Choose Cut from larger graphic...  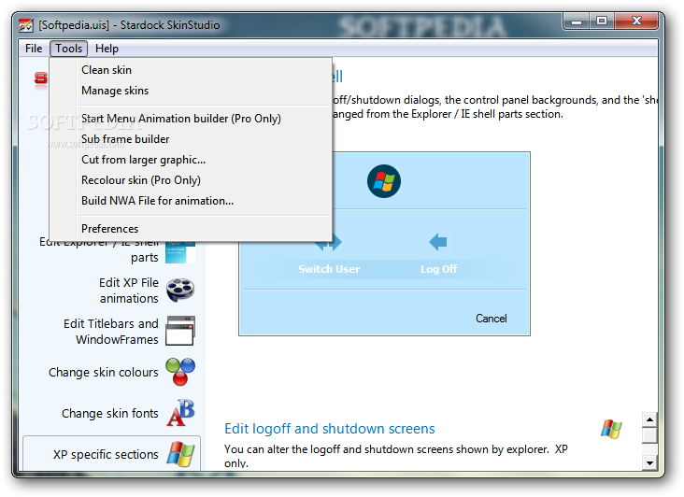point(191,160)
